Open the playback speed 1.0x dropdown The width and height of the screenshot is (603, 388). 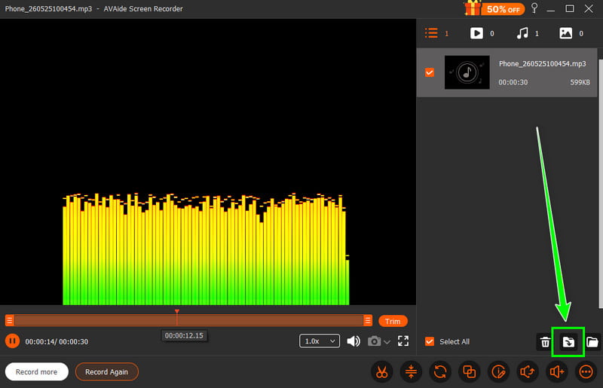(x=319, y=341)
